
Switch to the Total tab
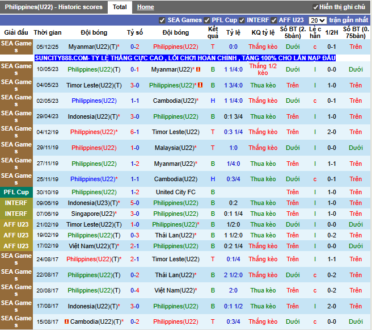click(120, 7)
